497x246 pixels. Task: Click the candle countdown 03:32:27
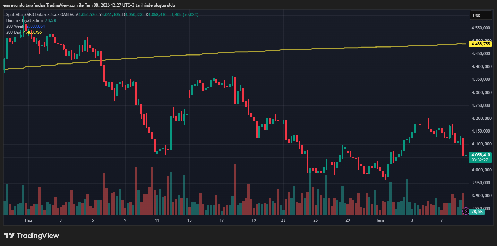coord(480,160)
